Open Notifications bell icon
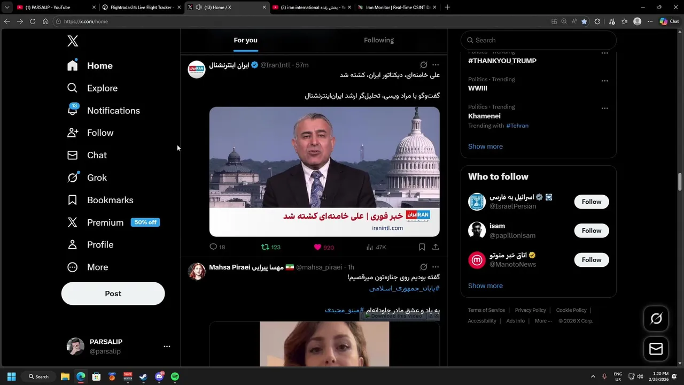 point(73,110)
